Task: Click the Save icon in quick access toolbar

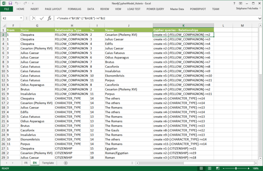Action: (x=10, y=3)
